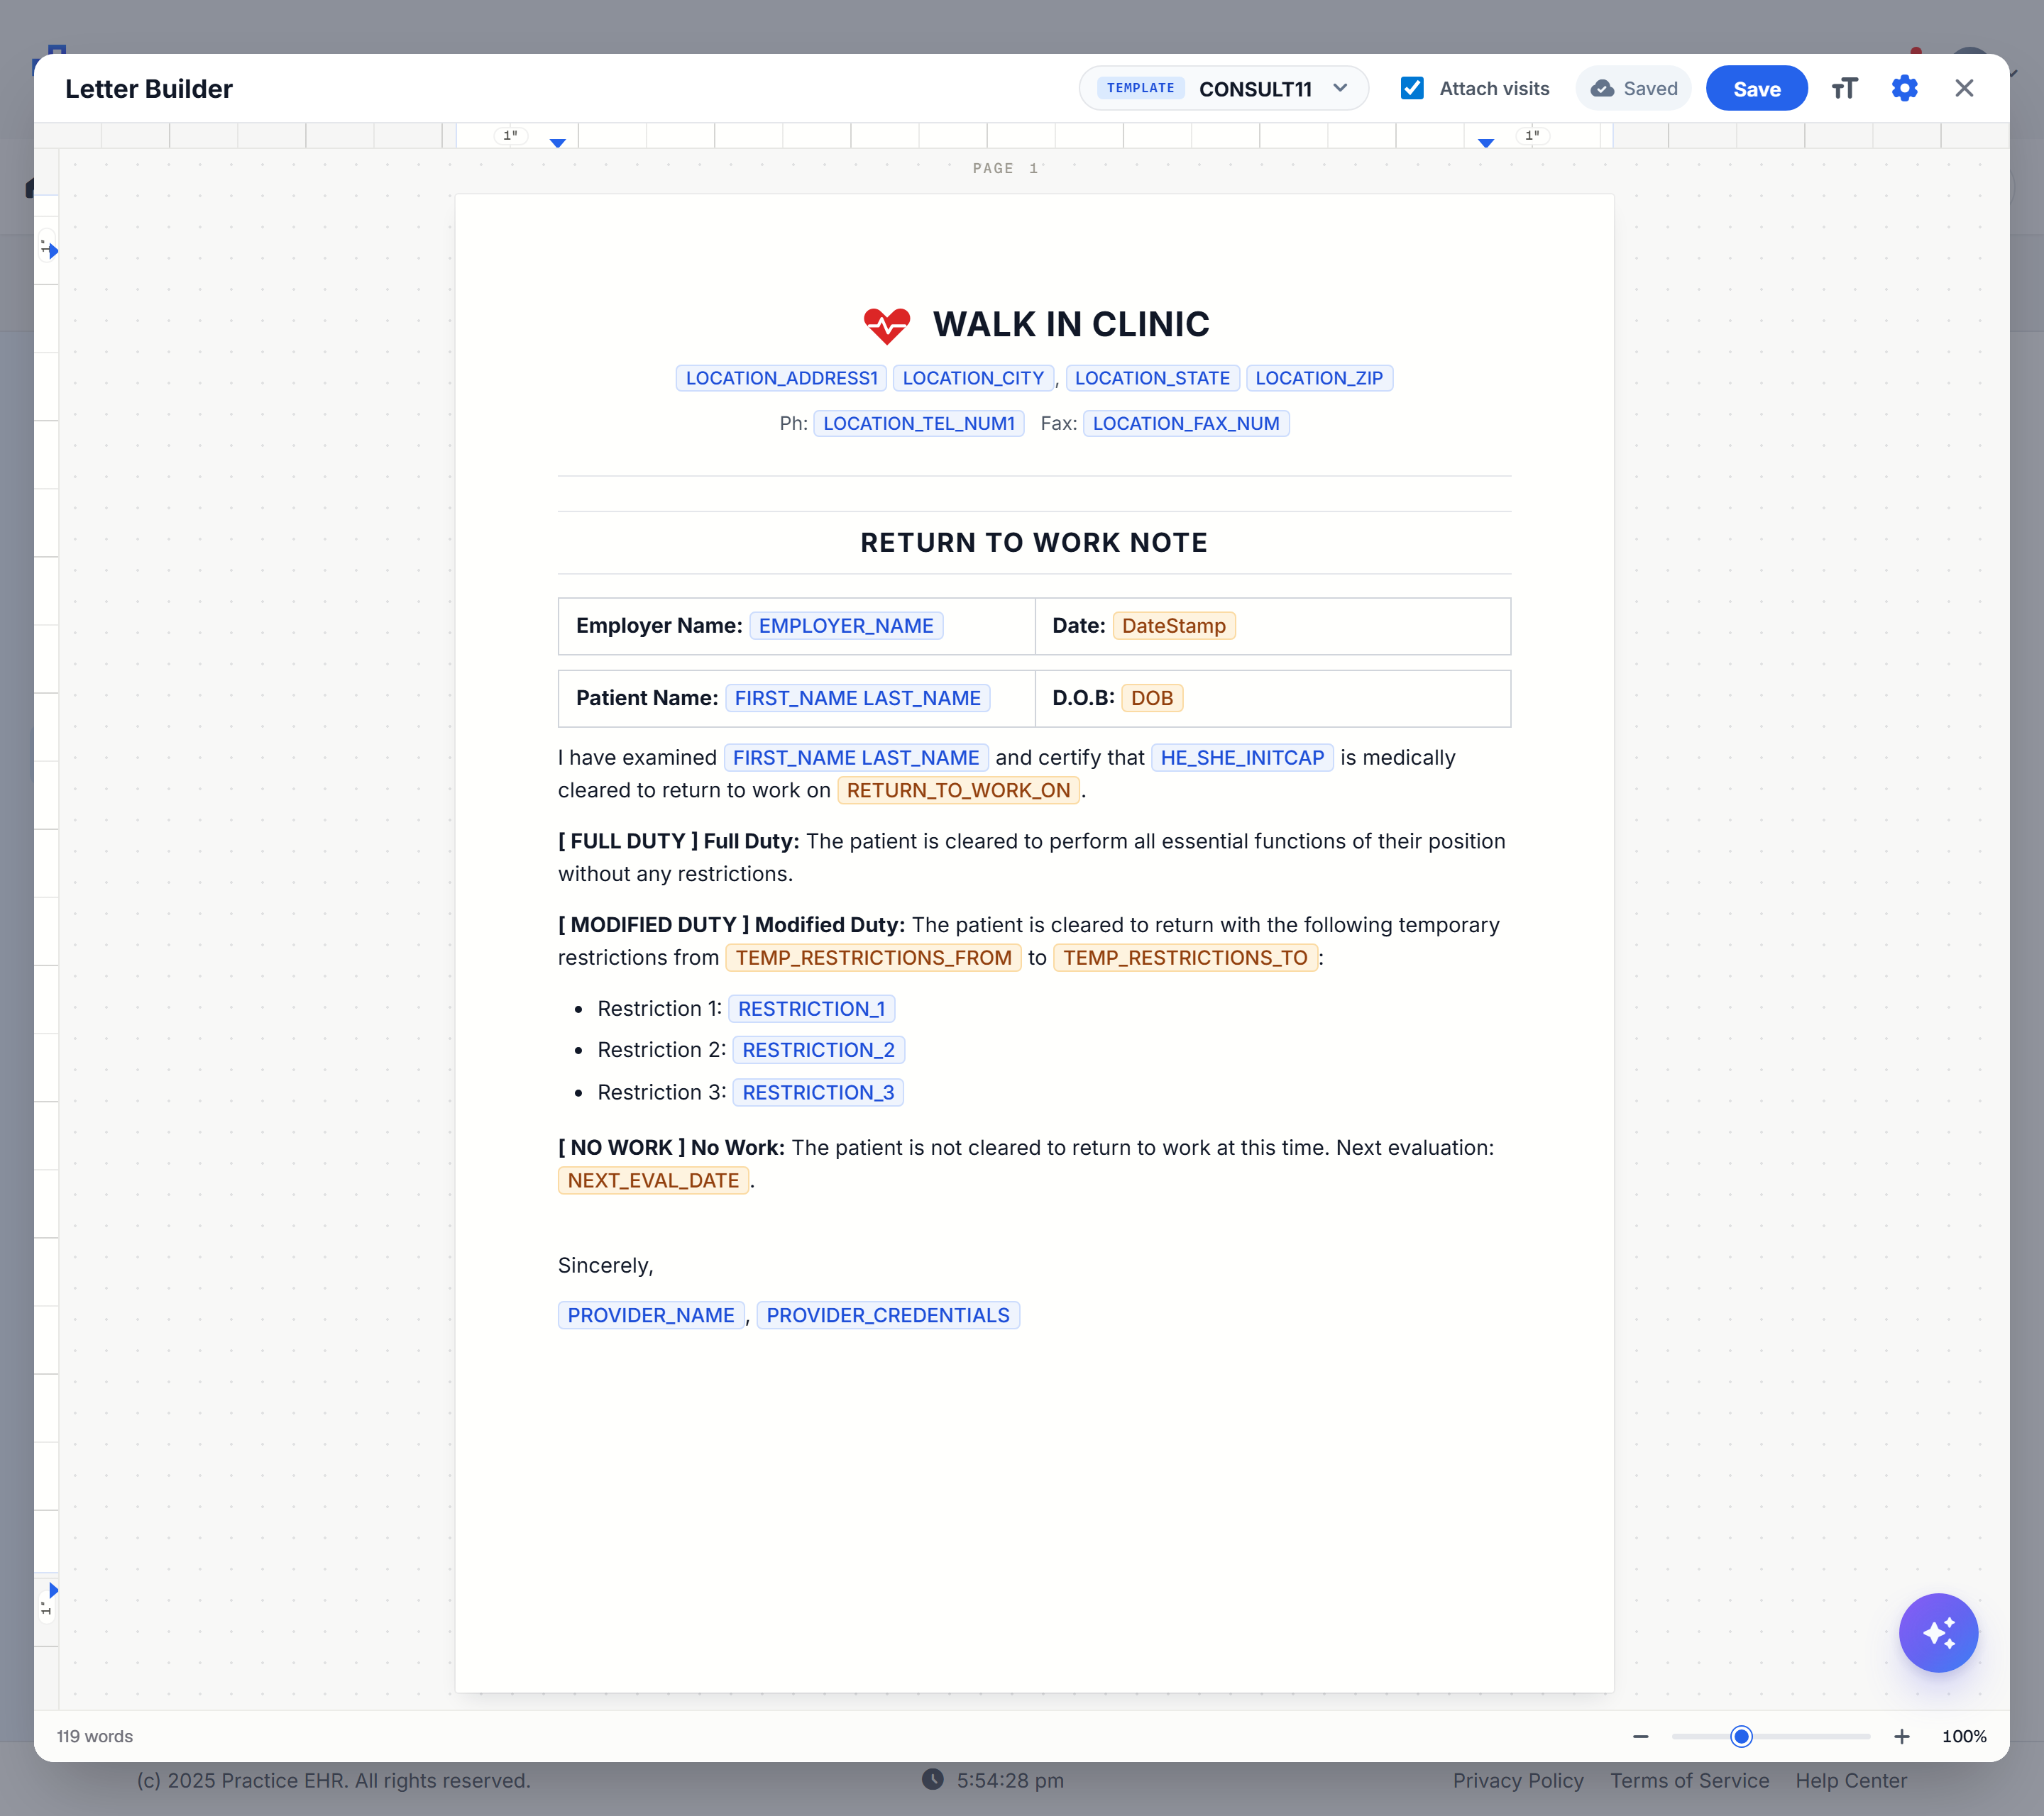The height and width of the screenshot is (1816, 2044).
Task: Select the LOCATION_CITY field tag
Action: point(973,378)
